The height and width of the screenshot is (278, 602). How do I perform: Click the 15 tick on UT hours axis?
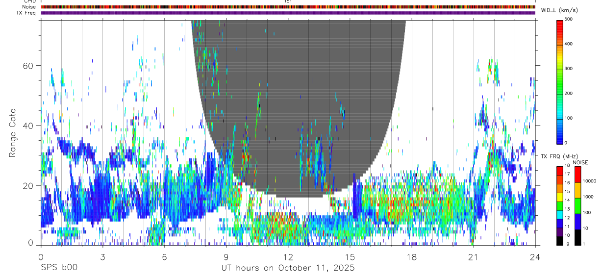[x=350, y=256]
